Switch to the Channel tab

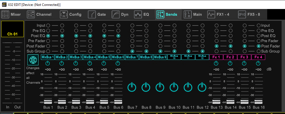(x=39, y=14)
